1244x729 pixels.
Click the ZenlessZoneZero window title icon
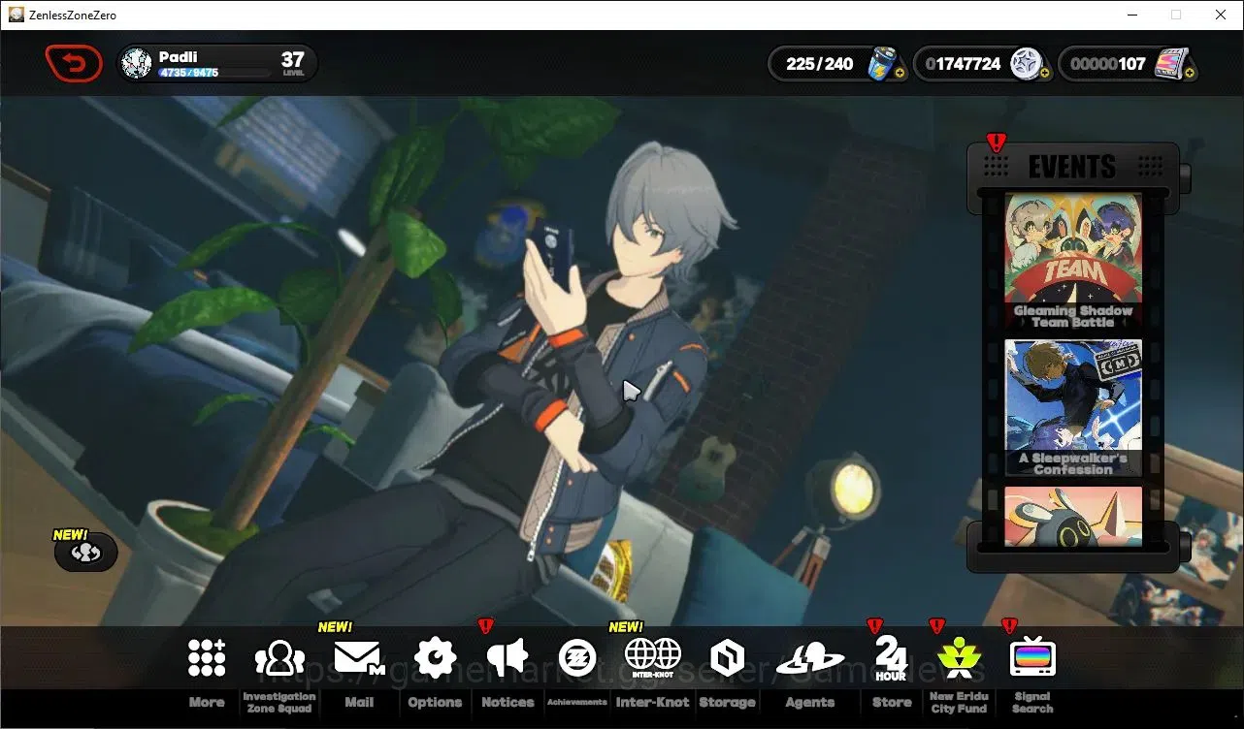[16, 15]
